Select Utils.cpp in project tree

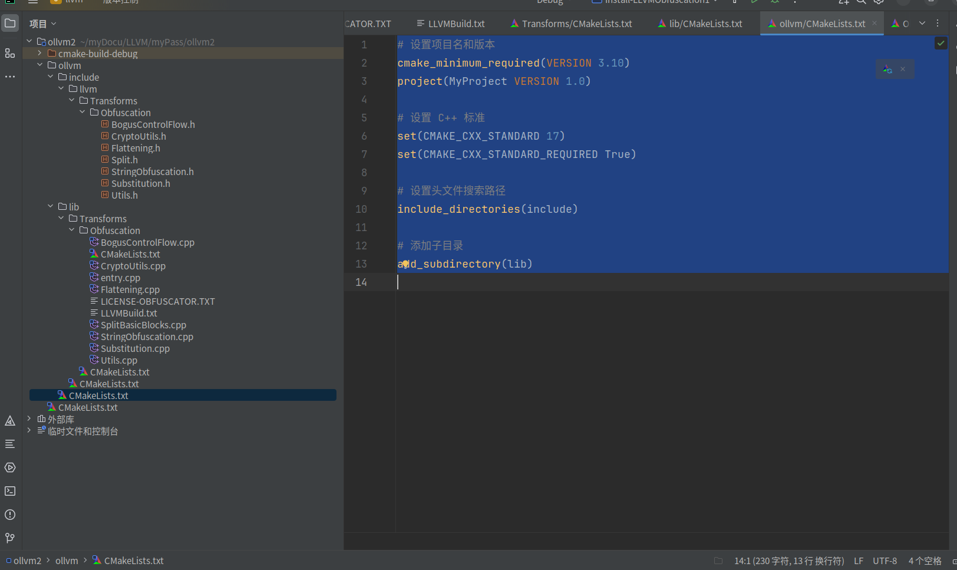[114, 360]
